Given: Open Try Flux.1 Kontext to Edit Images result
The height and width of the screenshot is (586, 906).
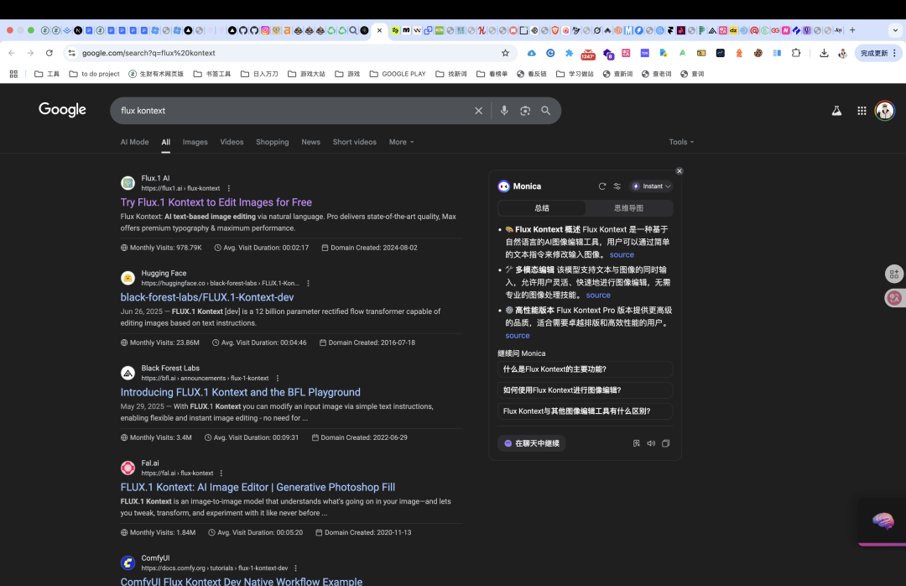Looking at the screenshot, I should click(x=216, y=202).
